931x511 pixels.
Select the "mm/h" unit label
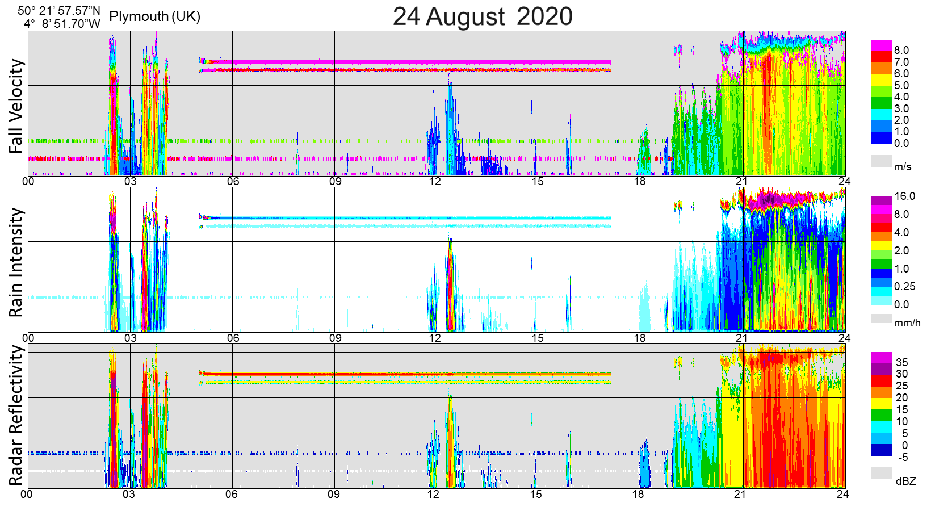[x=907, y=323]
